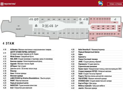Click the colorful Семья logo badge
Viewport: 123px width, 92px height.
point(100,3)
